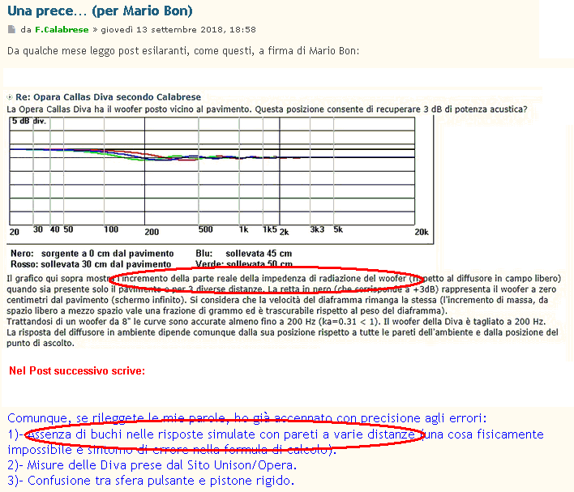Click the red text 'Nel Post successivo scrive:'

point(77,371)
